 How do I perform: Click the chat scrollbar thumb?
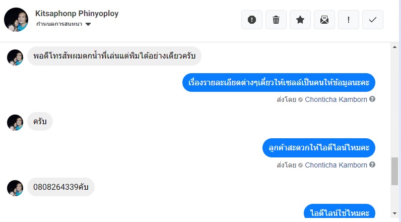[x=395, y=171]
